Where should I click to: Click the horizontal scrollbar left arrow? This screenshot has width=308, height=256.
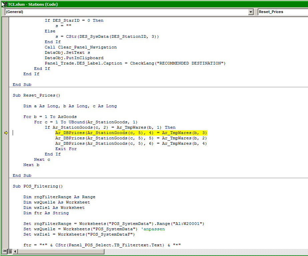pyautogui.click(x=15, y=251)
